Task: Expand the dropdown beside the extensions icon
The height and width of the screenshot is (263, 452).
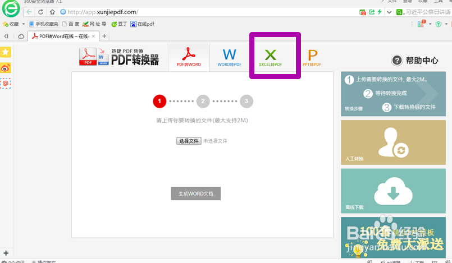Action: pyautogui.click(x=430, y=24)
